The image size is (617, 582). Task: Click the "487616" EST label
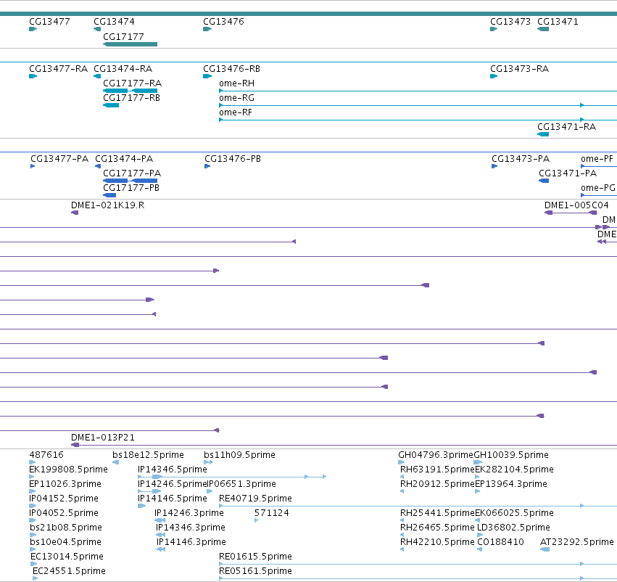pos(46,455)
